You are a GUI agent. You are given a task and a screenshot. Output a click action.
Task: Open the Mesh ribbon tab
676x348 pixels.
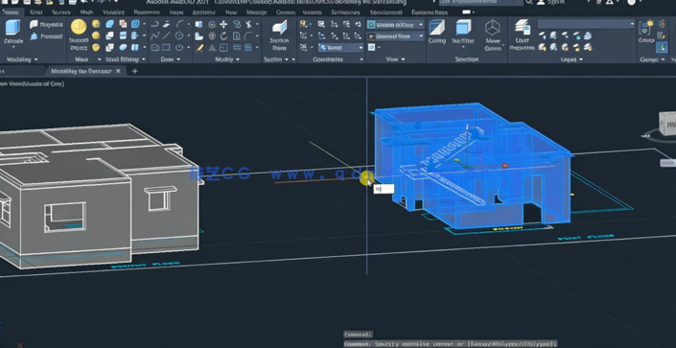pyautogui.click(x=86, y=12)
